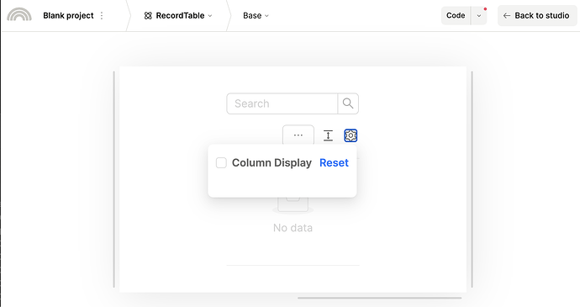Click the Reset link
The height and width of the screenshot is (307, 580).
(x=334, y=162)
